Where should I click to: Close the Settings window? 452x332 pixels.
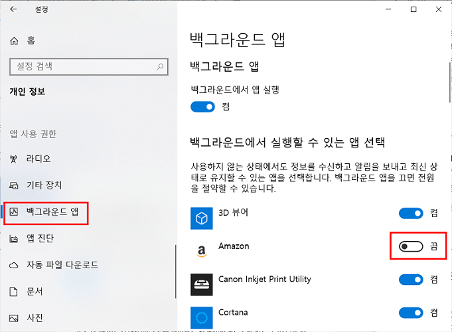pyautogui.click(x=439, y=9)
